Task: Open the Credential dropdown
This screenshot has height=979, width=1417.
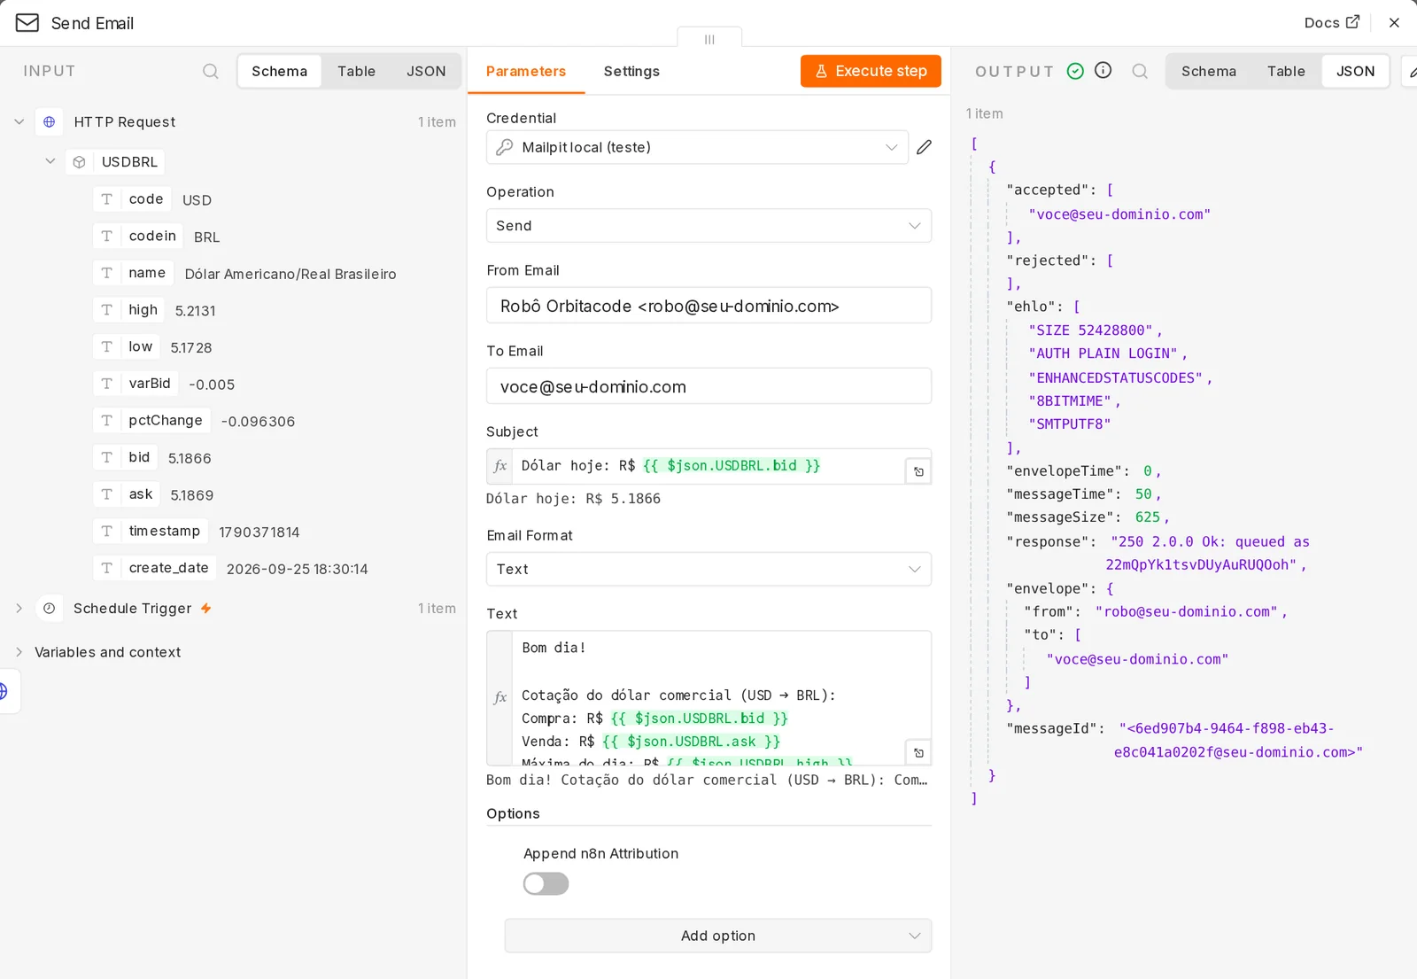Action: tap(697, 147)
